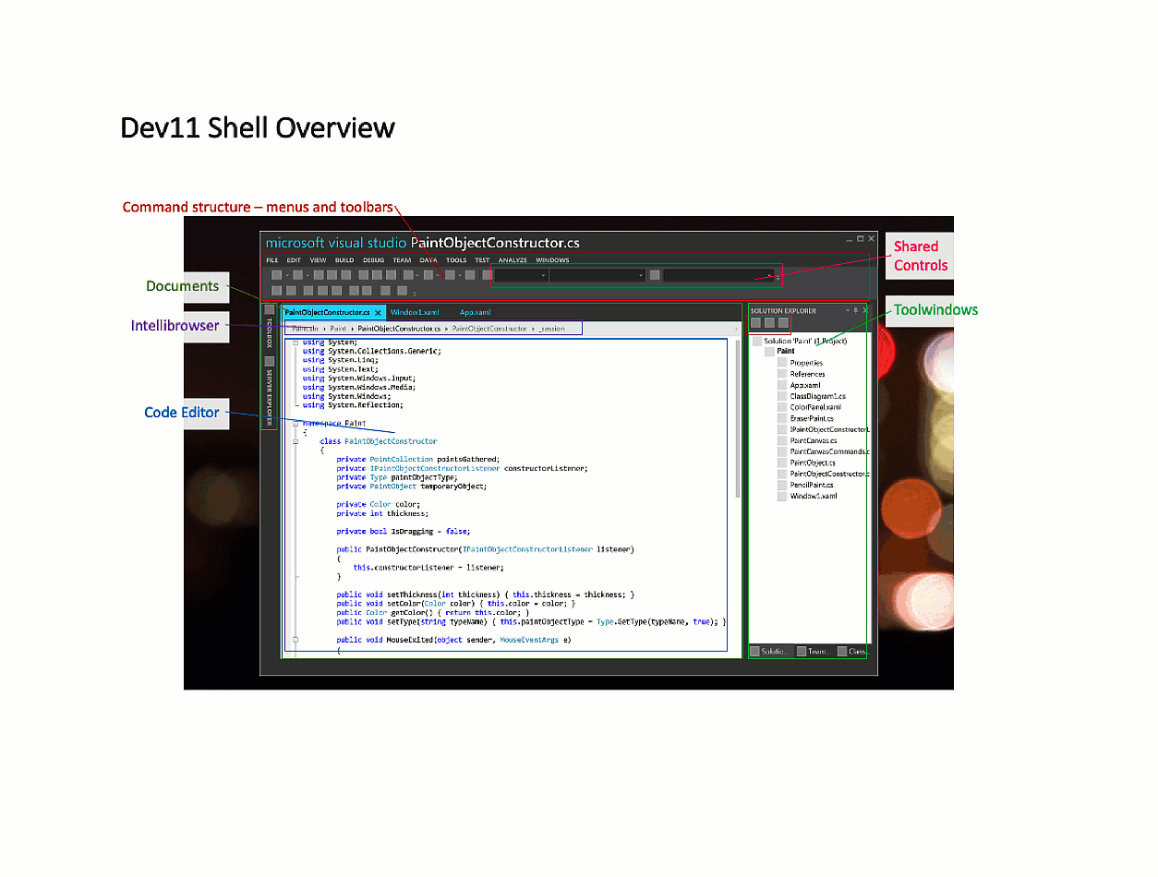Click Paint.sln in the breadcrumb bar
1158x877 pixels.
pos(304,329)
